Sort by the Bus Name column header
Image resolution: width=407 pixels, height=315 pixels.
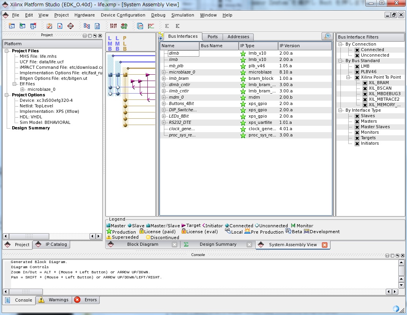click(x=219, y=46)
